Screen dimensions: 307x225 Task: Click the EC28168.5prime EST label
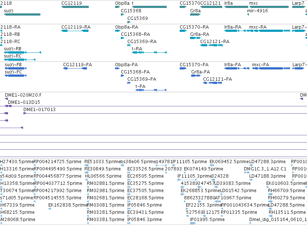tap(145, 198)
